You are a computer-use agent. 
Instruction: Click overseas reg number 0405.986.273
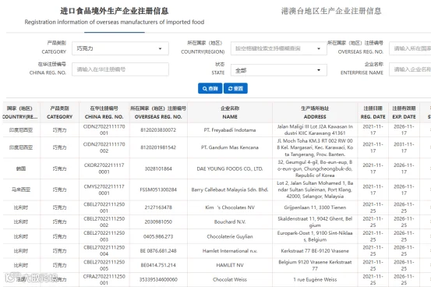(x=158, y=236)
